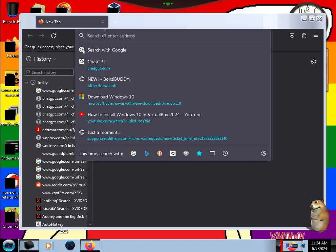Open new tab page settings gear
Viewport: 336px width, 252px height.
[313, 62]
